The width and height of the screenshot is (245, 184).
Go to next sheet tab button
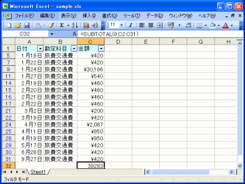pyautogui.click(x=17, y=172)
